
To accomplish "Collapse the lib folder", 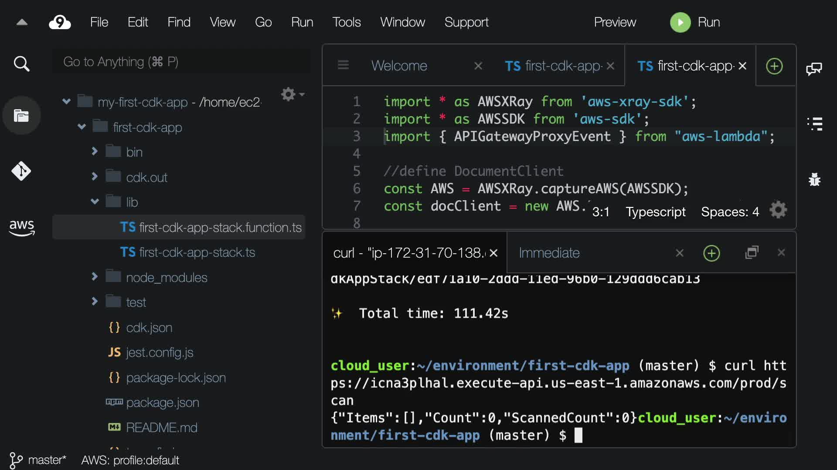I will [x=95, y=201].
